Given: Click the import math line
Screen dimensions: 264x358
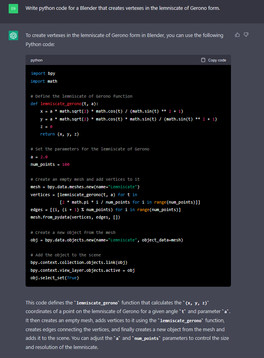Looking at the screenshot, I should [x=44, y=81].
